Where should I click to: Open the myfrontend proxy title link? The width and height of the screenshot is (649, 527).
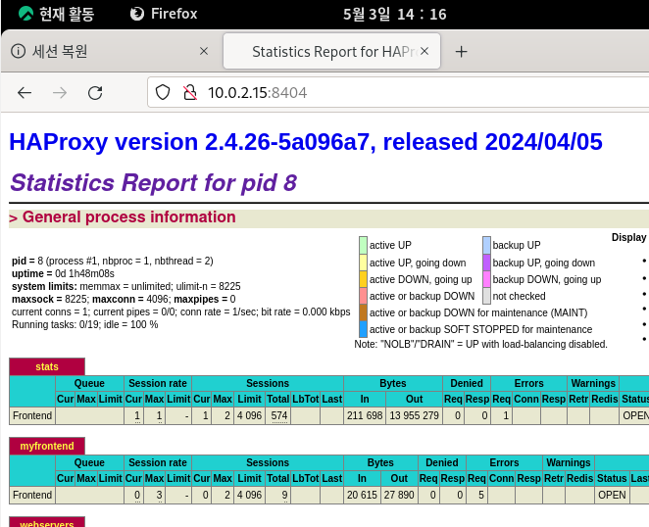tap(47, 446)
